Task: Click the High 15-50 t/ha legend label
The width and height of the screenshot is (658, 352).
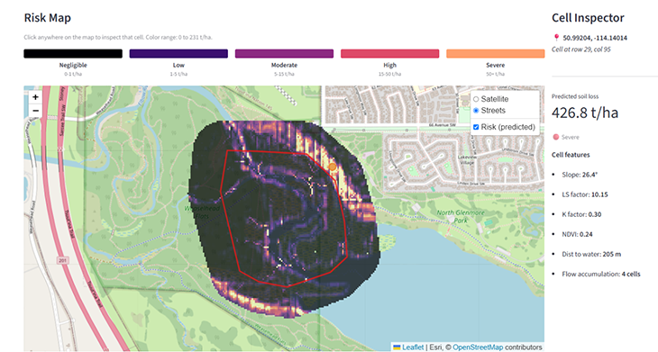Action: (390, 69)
